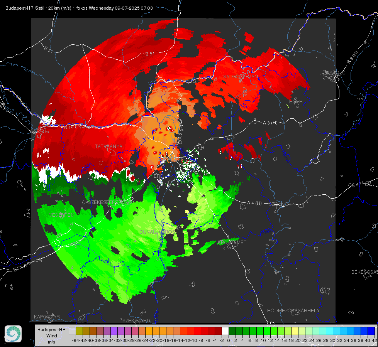
Task: Click the HÓDMEZŐVÁSÁRHELY city label
Action: pyautogui.click(x=293, y=311)
